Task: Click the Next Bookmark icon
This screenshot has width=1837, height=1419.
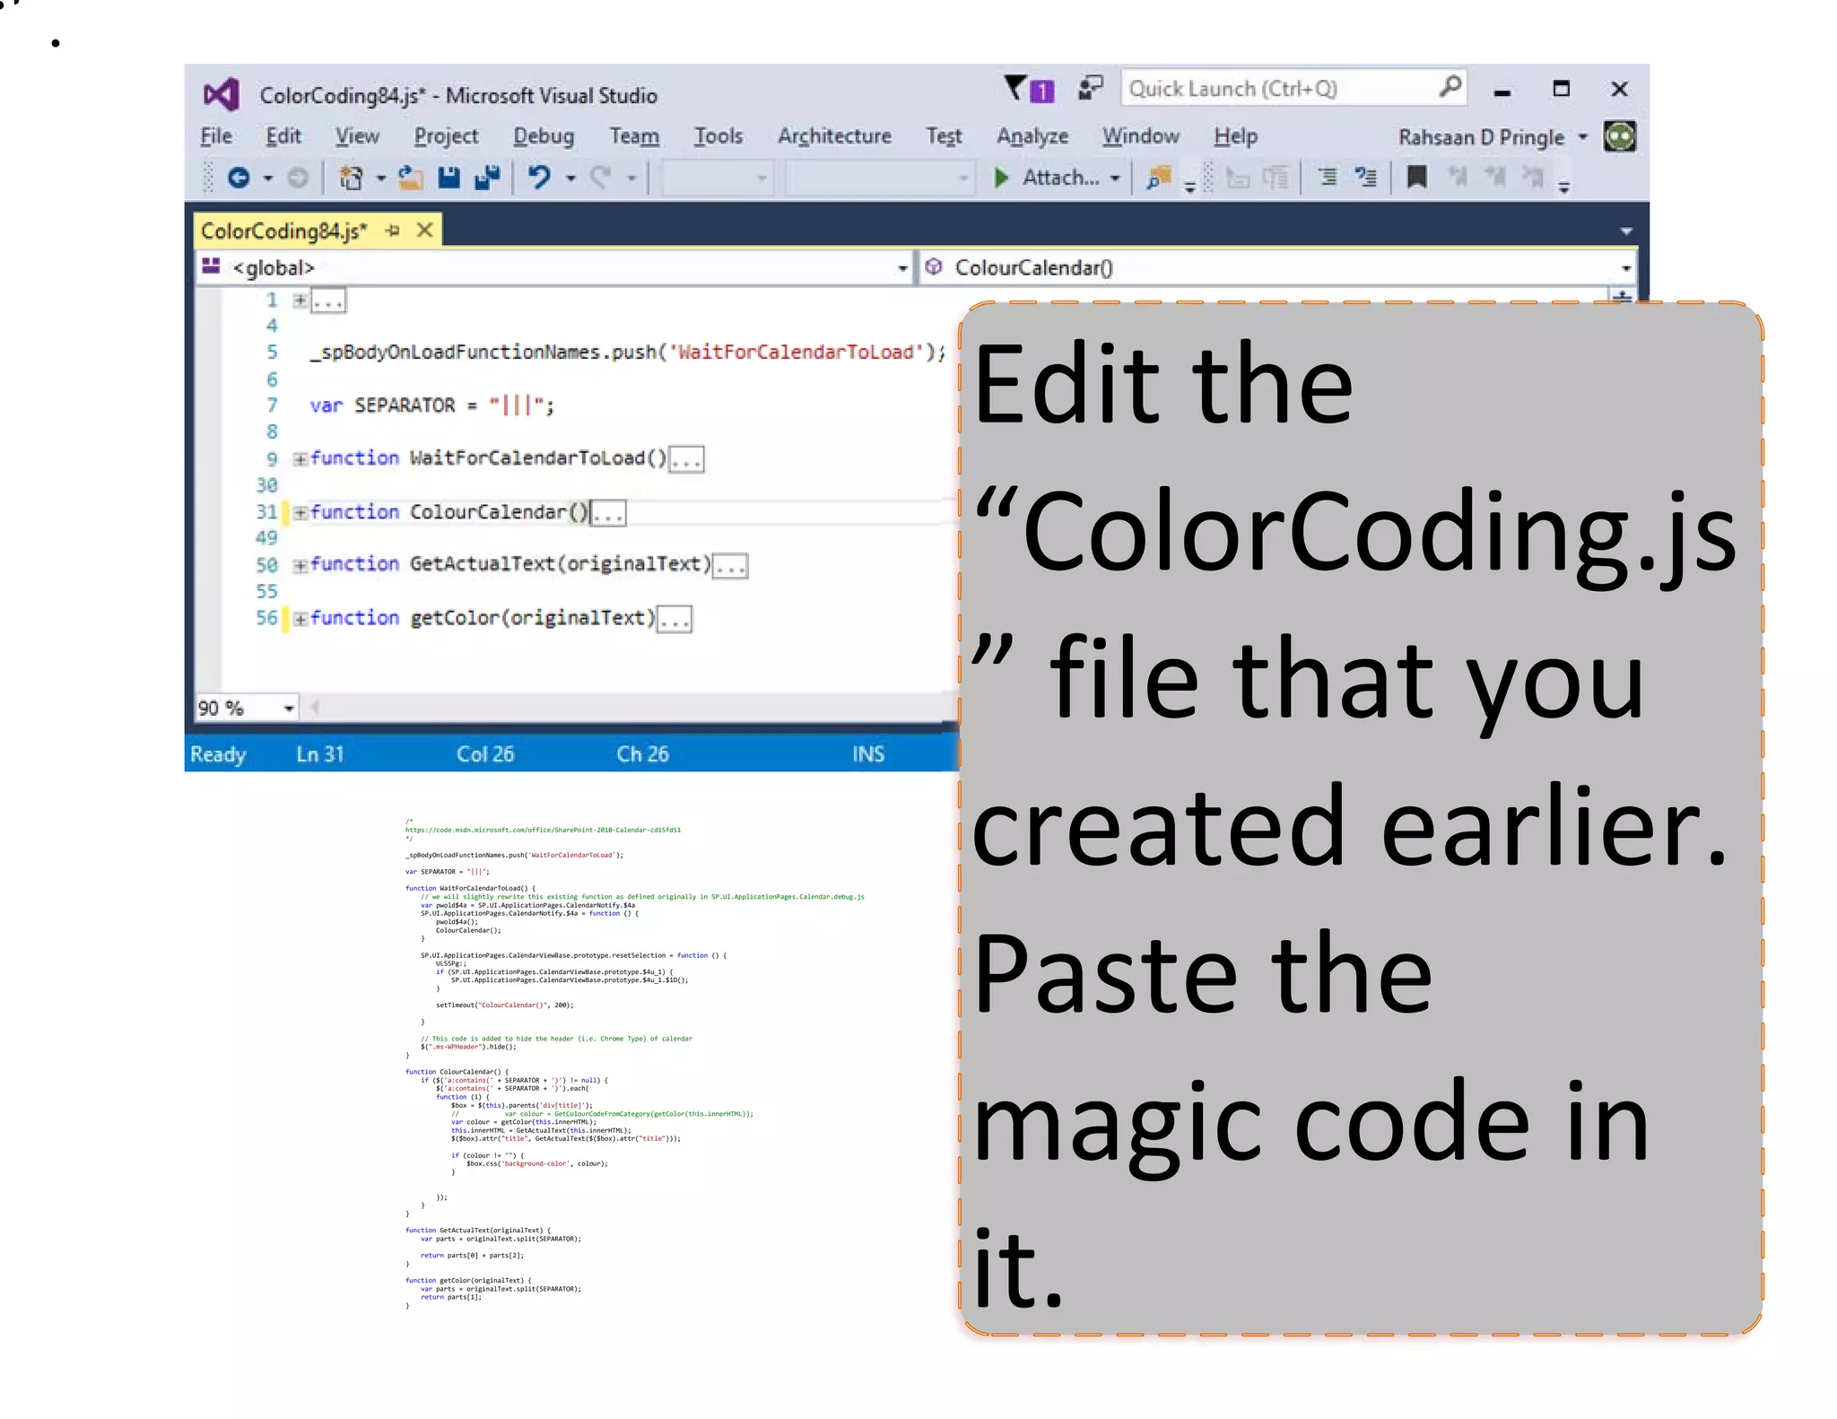Action: (1495, 178)
